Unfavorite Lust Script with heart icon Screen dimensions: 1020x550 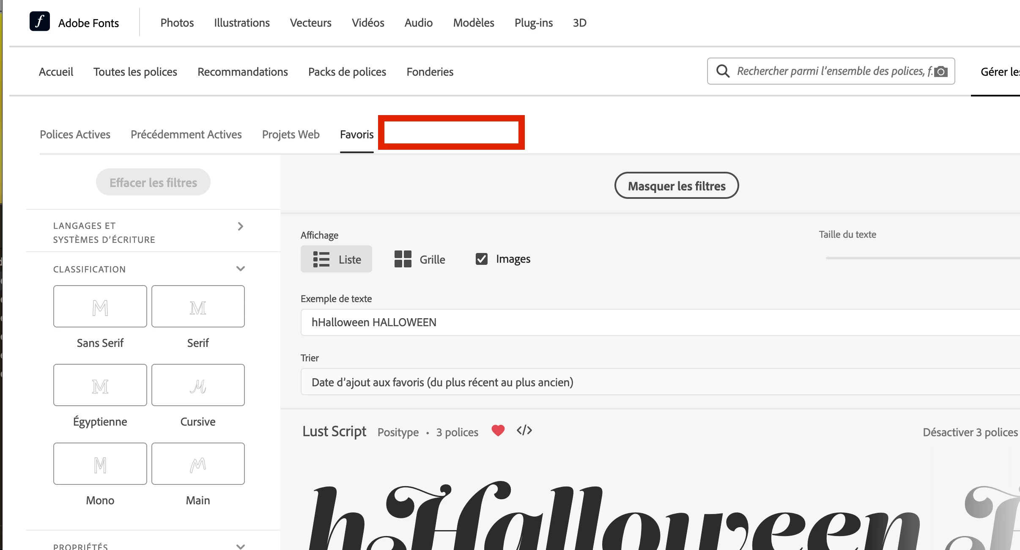pos(498,431)
